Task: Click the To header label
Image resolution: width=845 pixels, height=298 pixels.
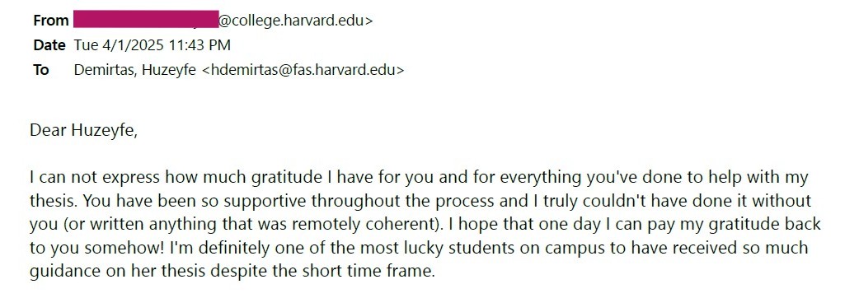Action: (x=41, y=70)
